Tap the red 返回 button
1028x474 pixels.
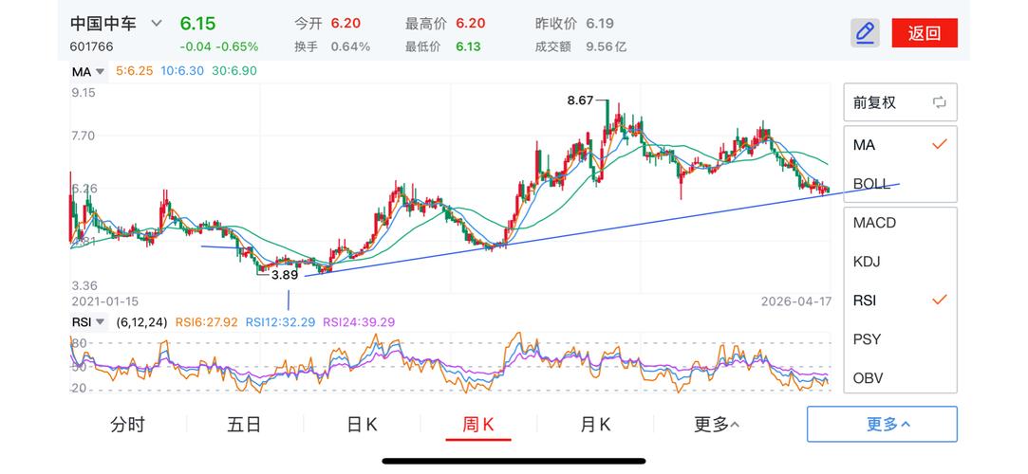click(925, 33)
